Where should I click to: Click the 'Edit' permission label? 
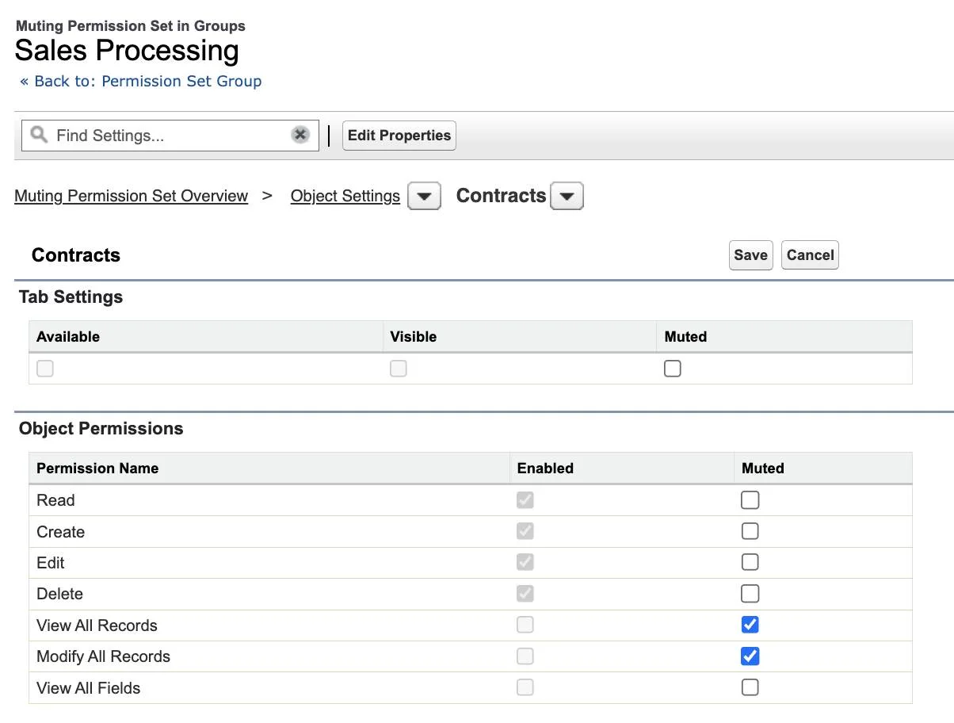(x=51, y=563)
